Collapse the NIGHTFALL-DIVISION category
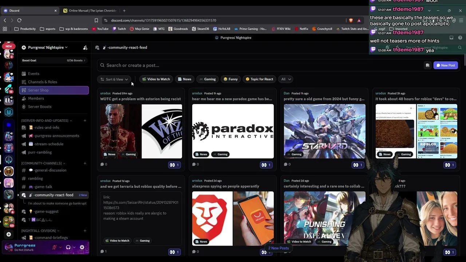This screenshot has width=466, height=262. 40,231
